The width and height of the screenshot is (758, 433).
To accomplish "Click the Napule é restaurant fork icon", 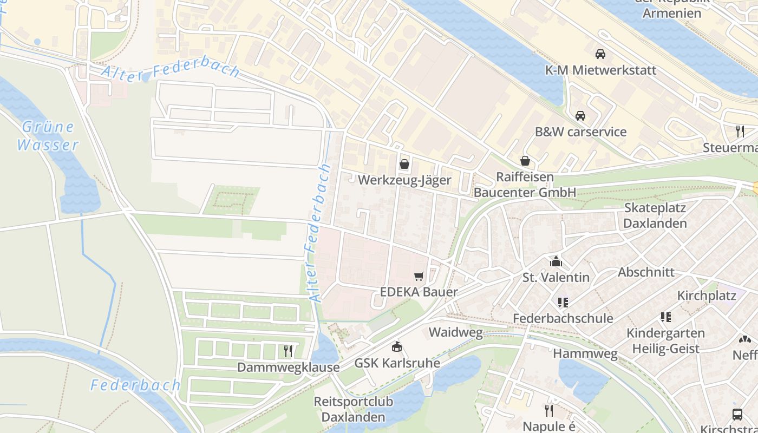I will [549, 411].
